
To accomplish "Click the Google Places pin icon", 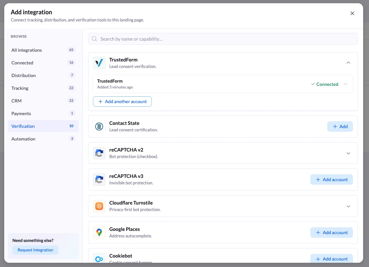I will (x=99, y=233).
